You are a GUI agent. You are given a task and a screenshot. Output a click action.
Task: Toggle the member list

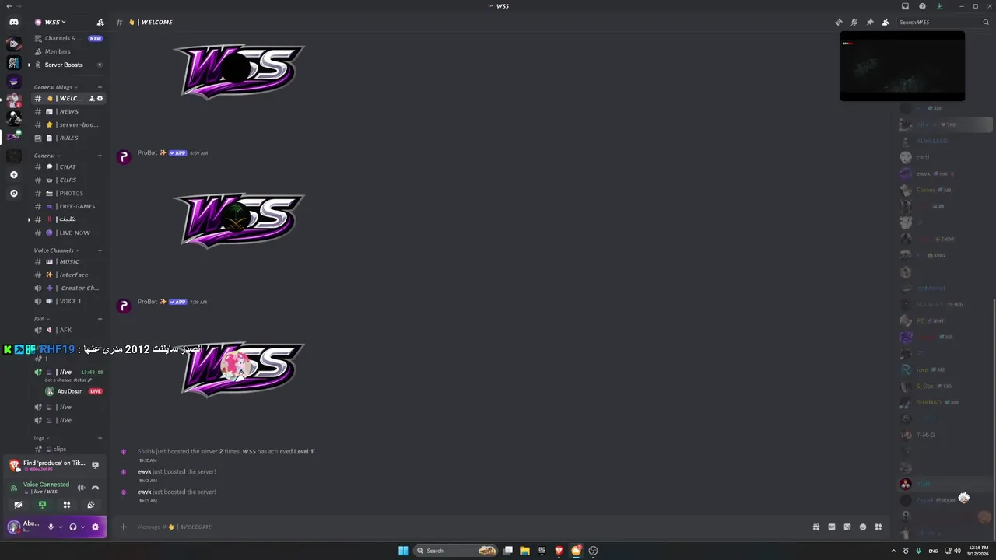[886, 22]
